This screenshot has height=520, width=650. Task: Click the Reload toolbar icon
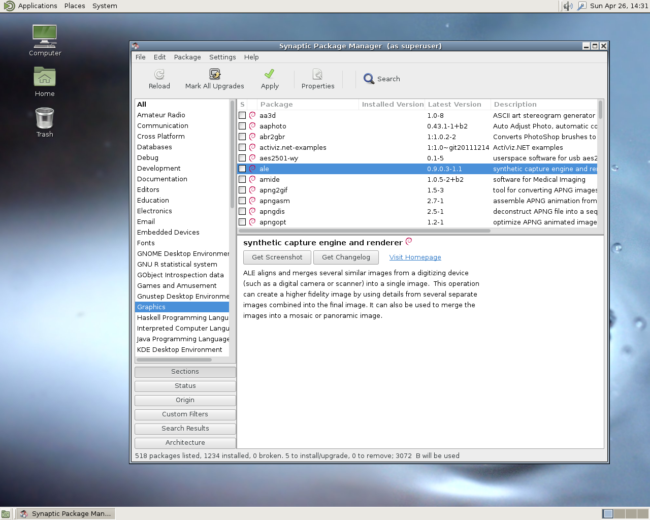[159, 74]
